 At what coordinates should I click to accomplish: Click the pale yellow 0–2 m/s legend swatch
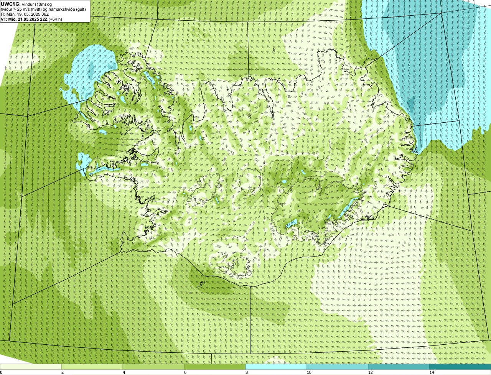pyautogui.click(x=31, y=367)
